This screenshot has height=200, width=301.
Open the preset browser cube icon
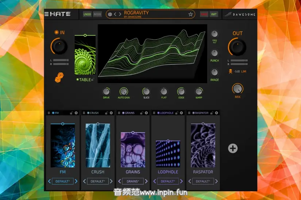[110, 14]
